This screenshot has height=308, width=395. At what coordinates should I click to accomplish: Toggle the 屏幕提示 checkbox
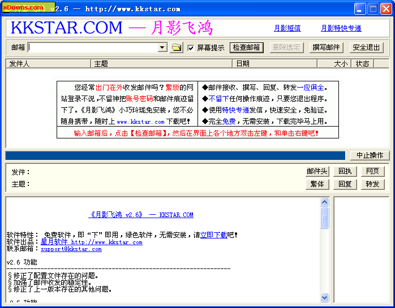pos(191,48)
